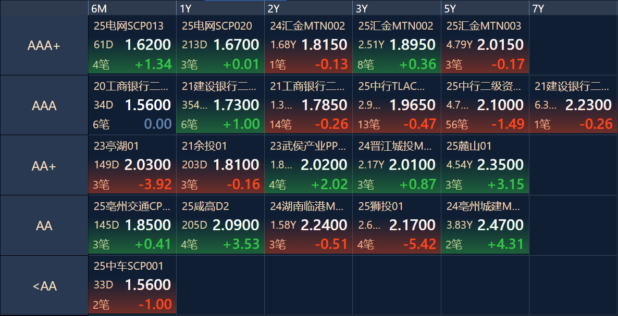Click the -0.16 change in 21余投01
The height and width of the screenshot is (316, 618).
tap(243, 185)
